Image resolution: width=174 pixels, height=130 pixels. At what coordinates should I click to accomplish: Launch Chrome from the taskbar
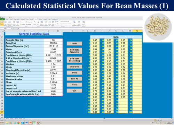(x=18, y=123)
